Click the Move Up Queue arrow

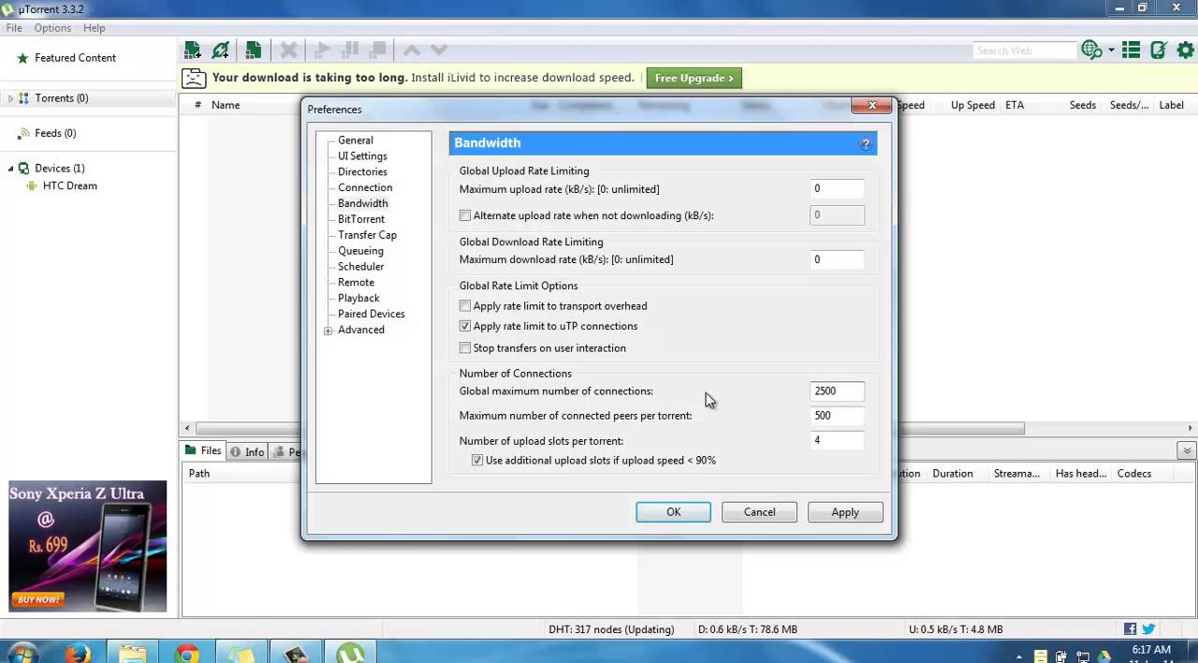tap(412, 51)
